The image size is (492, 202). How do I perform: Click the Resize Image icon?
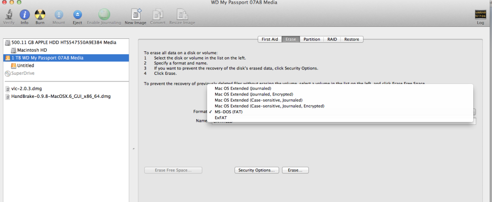click(x=182, y=14)
